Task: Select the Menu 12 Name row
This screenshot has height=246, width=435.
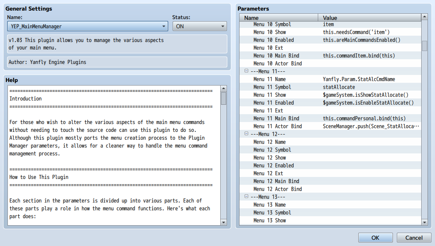Action: click(x=330, y=142)
